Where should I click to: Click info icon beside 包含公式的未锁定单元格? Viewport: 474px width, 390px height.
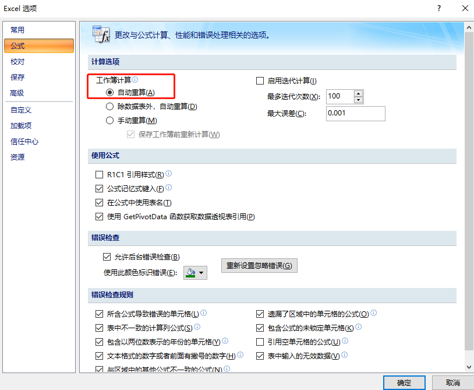click(x=359, y=327)
